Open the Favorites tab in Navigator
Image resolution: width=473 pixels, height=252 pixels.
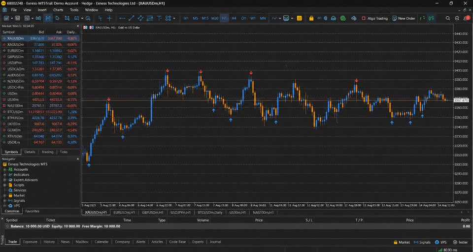click(x=32, y=211)
